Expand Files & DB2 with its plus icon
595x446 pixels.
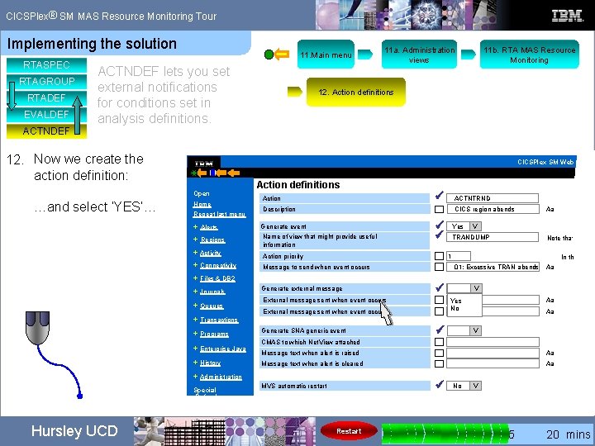195,278
